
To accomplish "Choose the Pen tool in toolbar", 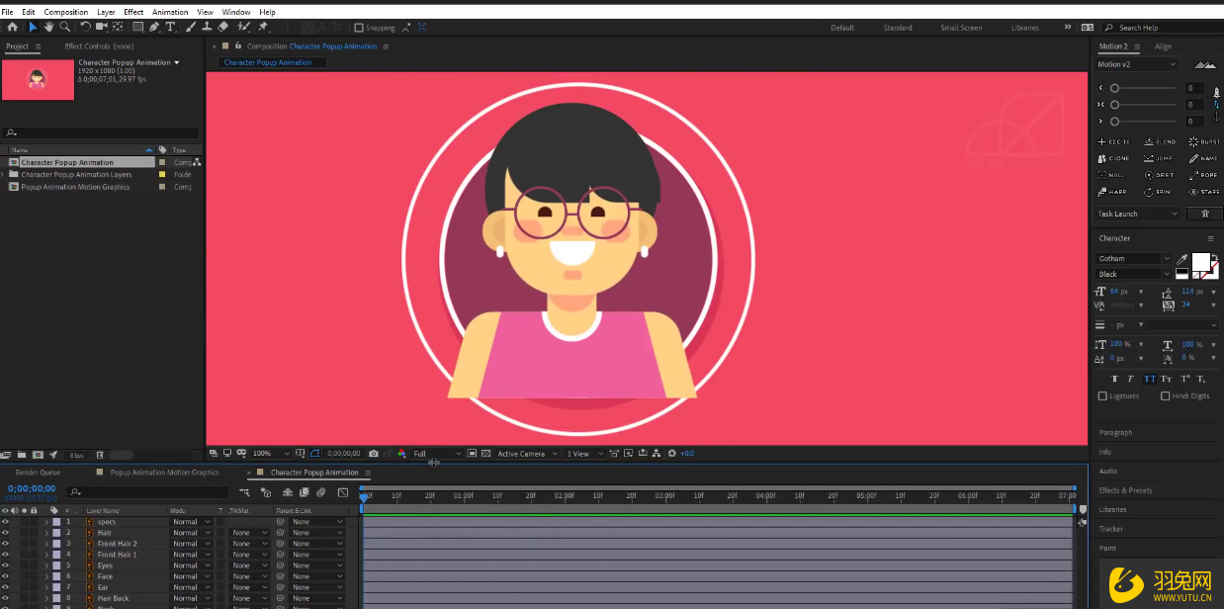I will click(154, 28).
